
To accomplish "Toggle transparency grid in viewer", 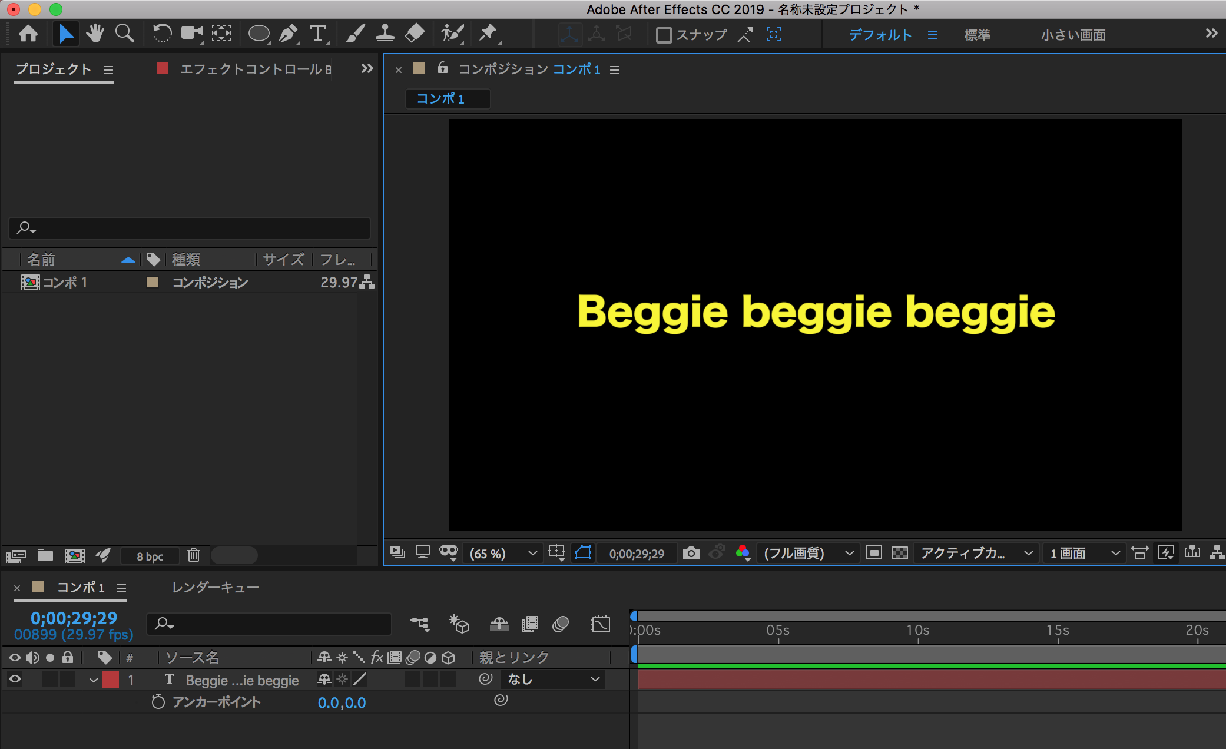I will (x=899, y=553).
